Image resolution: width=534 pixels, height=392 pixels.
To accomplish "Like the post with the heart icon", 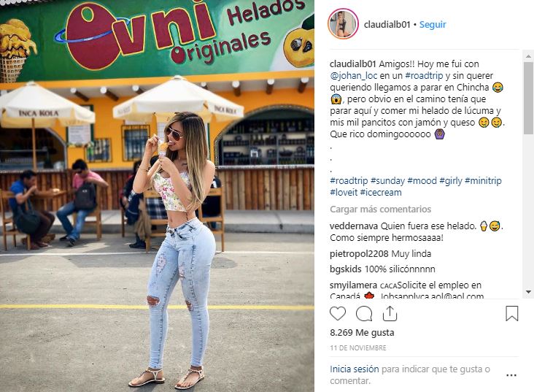I will coord(338,314).
